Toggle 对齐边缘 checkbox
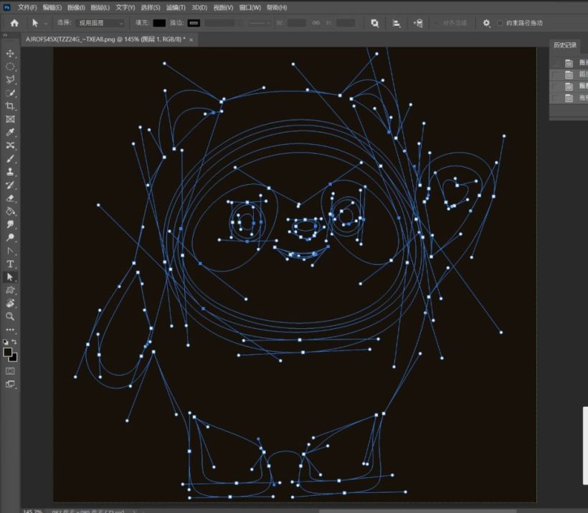588x513 pixels. click(436, 23)
